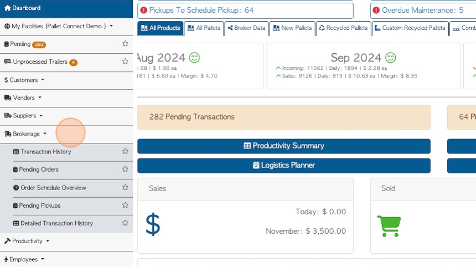Expand the Vendors dropdown menu

click(x=23, y=98)
